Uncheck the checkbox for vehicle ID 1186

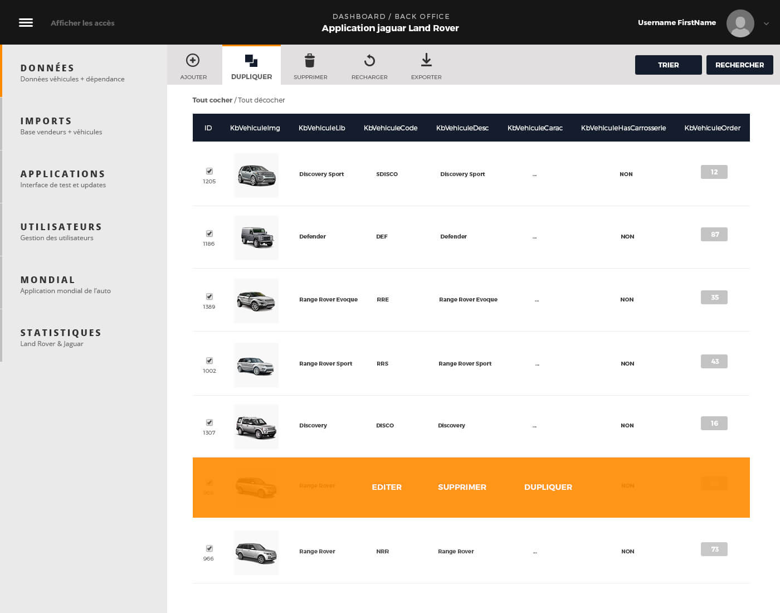click(x=209, y=233)
